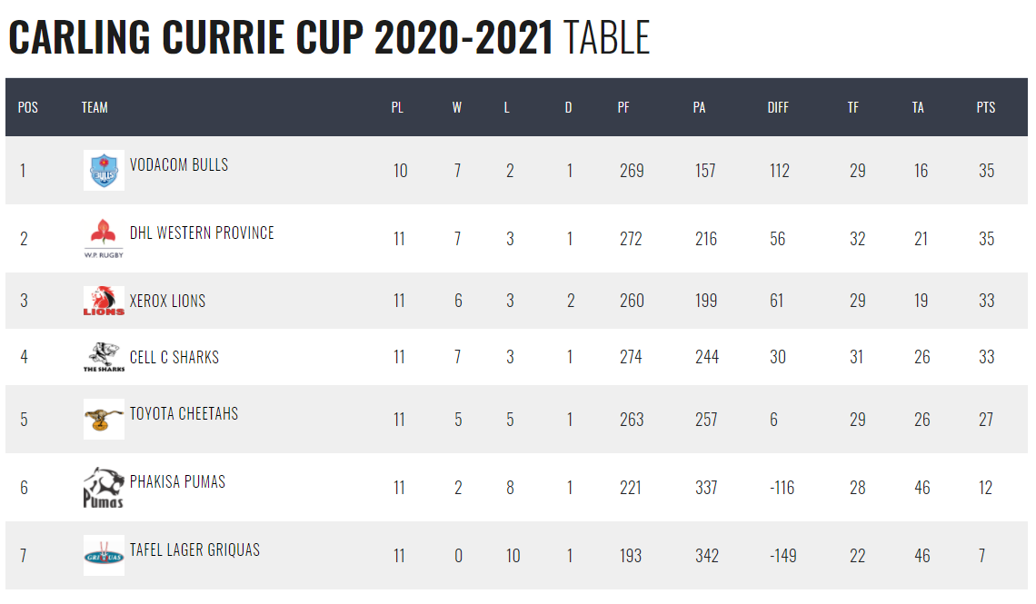Screen dimensions: 1036x604
Task: Select the Cell C Sharks team name
Action: [x=174, y=357]
